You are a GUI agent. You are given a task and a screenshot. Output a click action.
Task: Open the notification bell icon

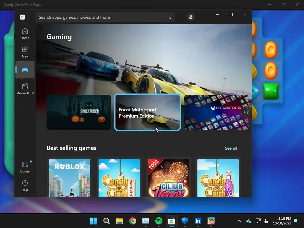coord(296,221)
